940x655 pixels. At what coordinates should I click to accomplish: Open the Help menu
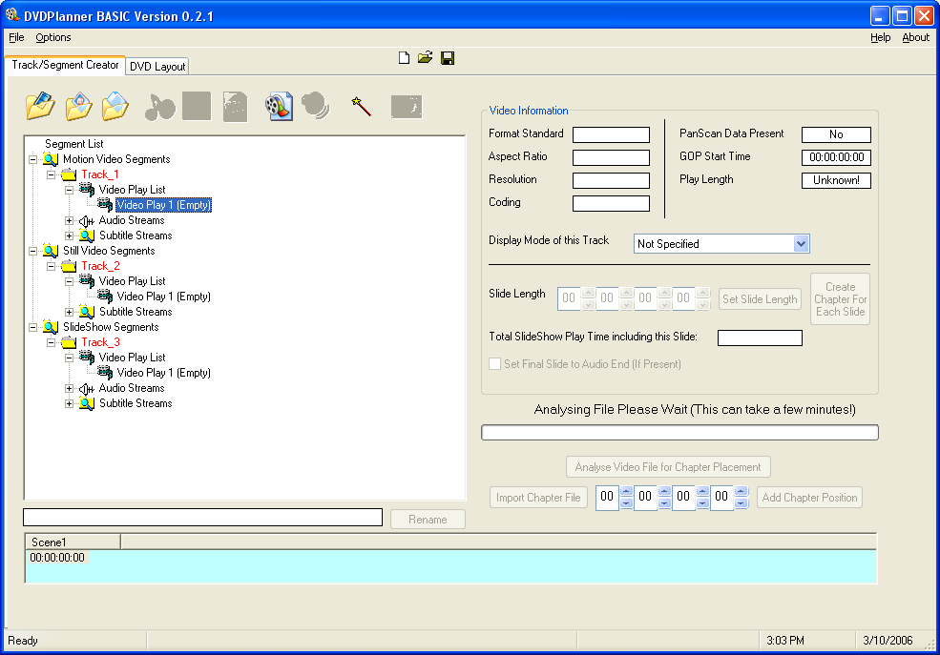880,37
